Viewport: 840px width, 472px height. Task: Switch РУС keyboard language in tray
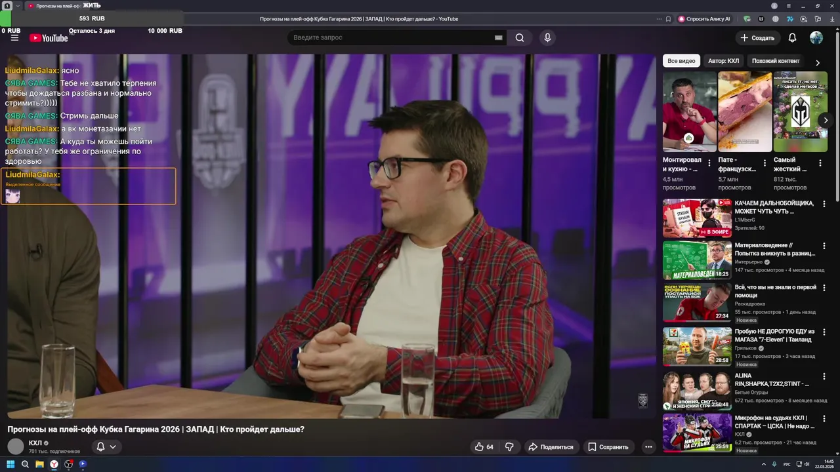(x=787, y=464)
